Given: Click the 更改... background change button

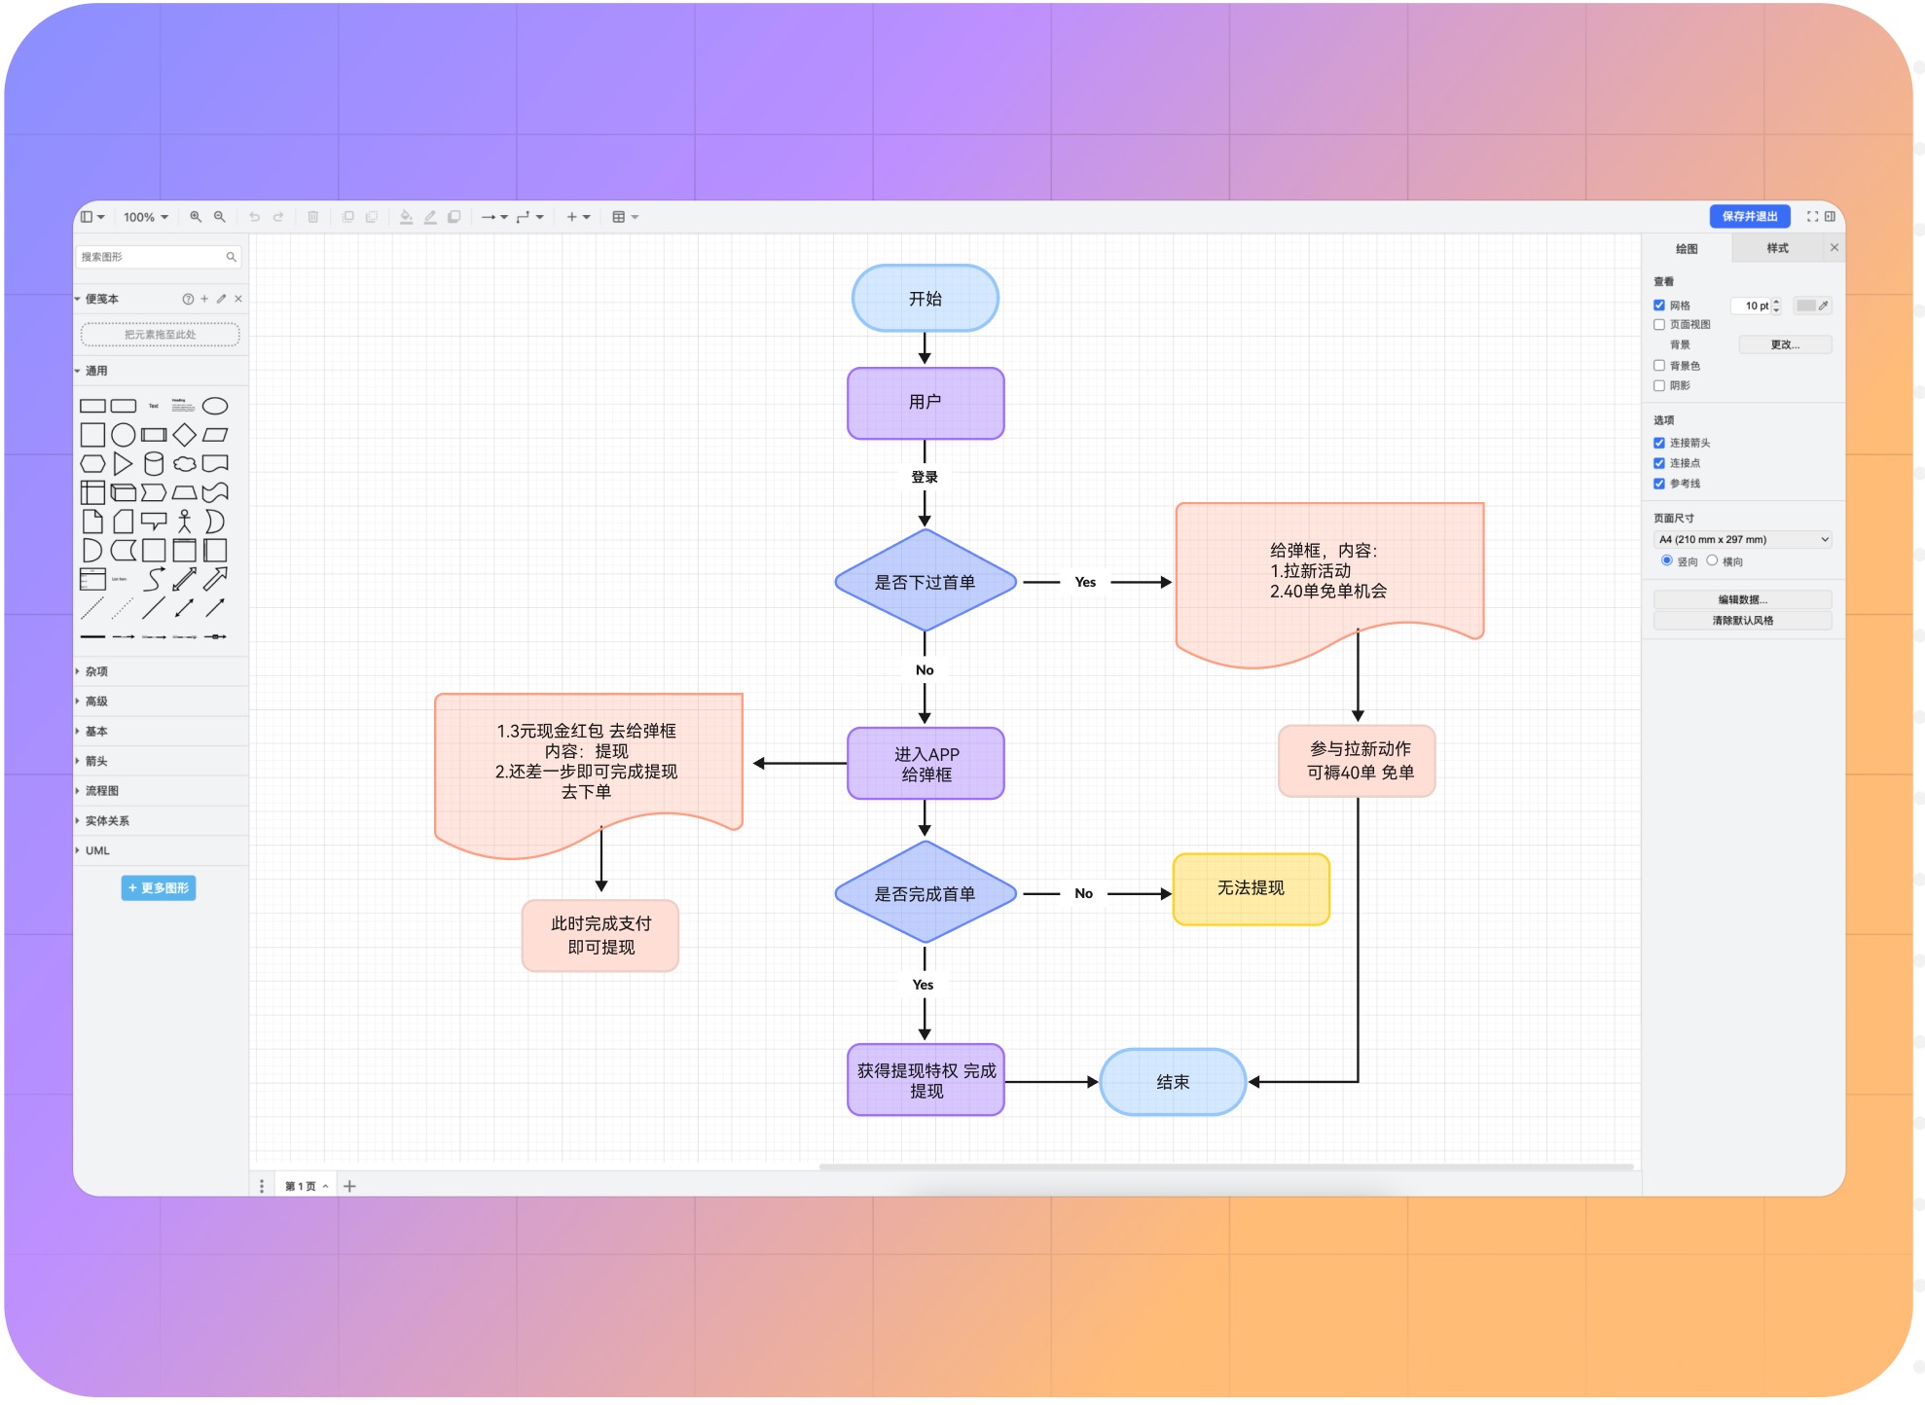Looking at the screenshot, I should (1785, 344).
